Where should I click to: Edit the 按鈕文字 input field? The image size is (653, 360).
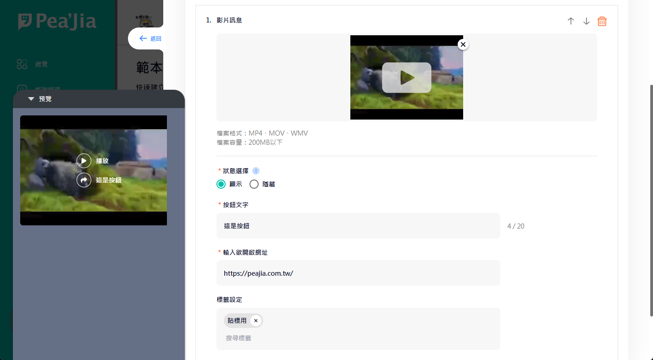click(358, 226)
